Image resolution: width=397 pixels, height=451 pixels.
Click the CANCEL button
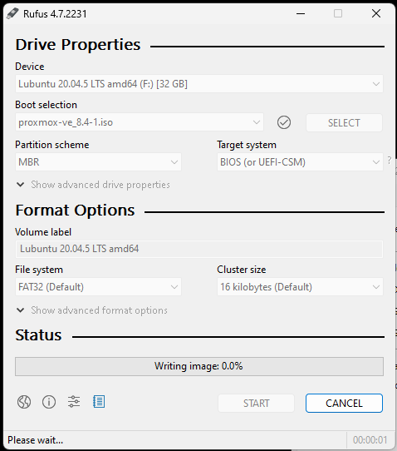pos(344,404)
